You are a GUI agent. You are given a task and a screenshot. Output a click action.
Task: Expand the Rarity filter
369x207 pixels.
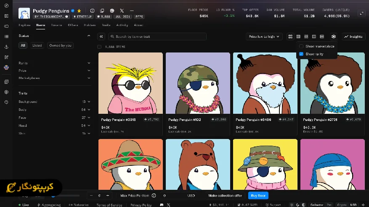click(x=54, y=63)
